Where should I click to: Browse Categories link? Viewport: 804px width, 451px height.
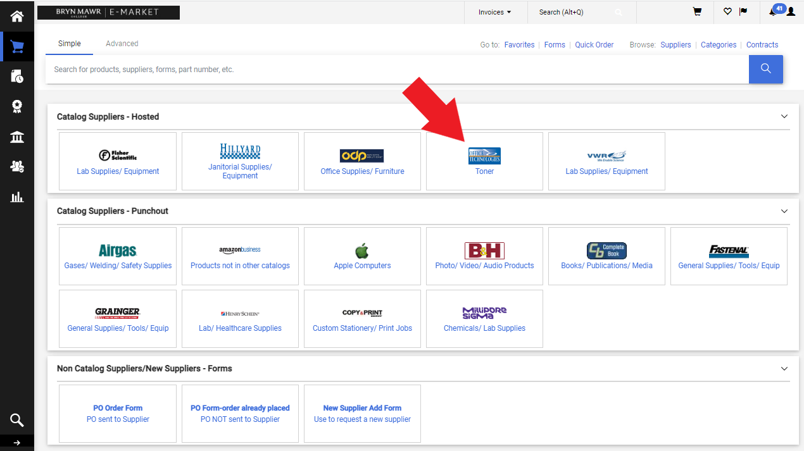point(719,45)
